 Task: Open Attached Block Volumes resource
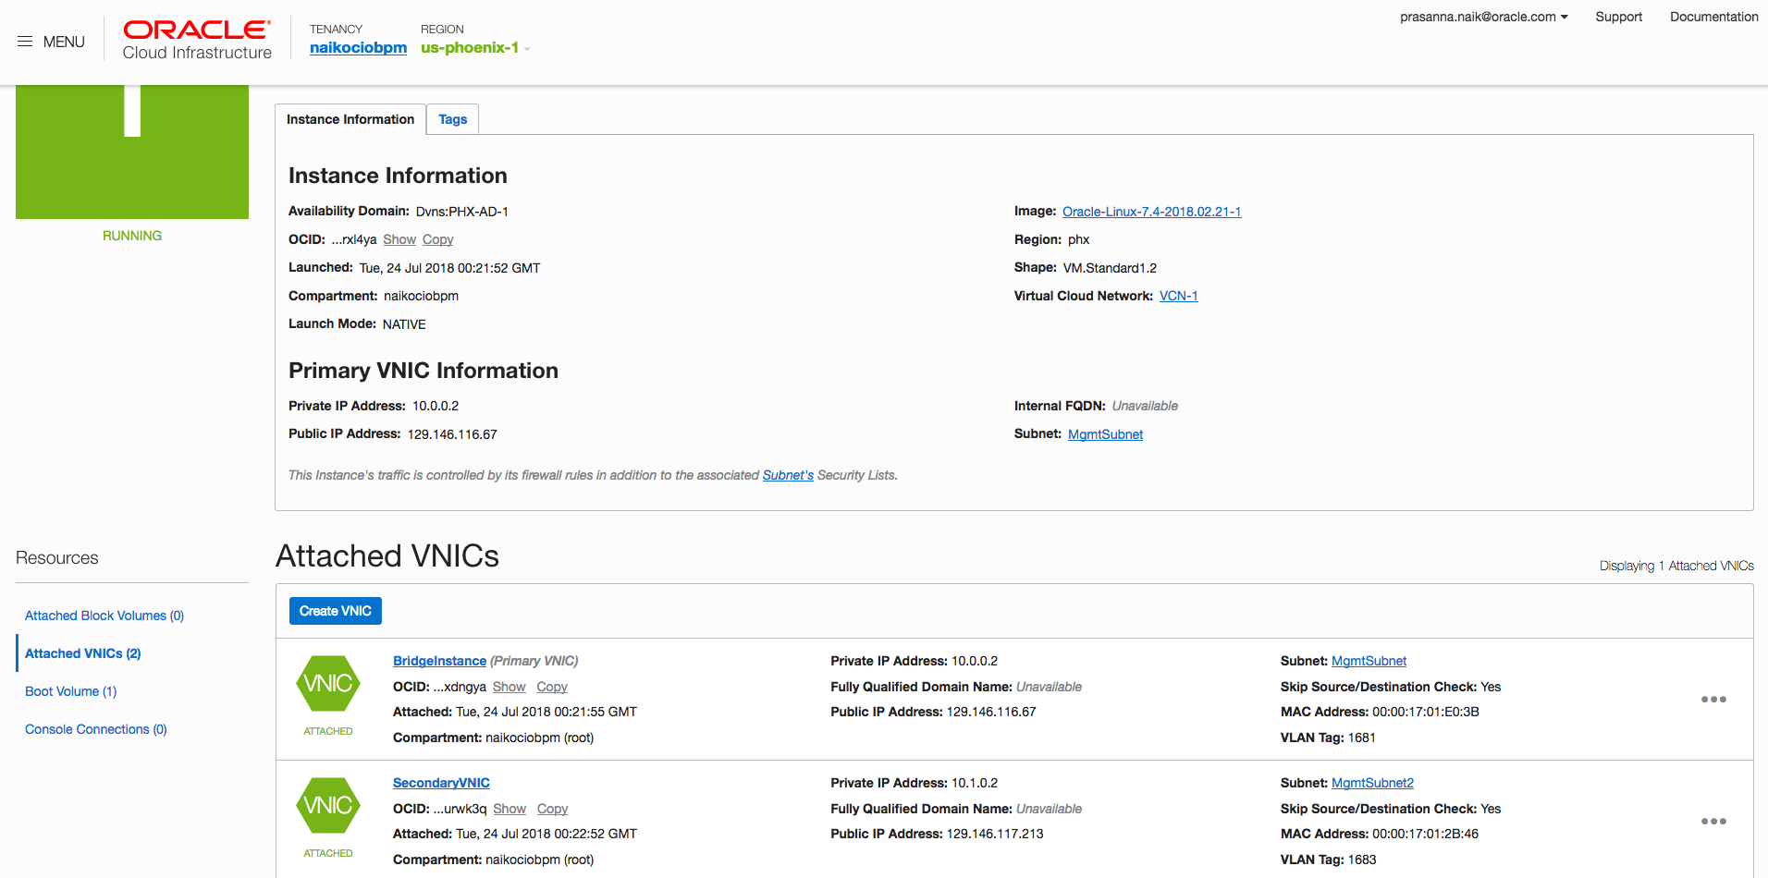(104, 616)
